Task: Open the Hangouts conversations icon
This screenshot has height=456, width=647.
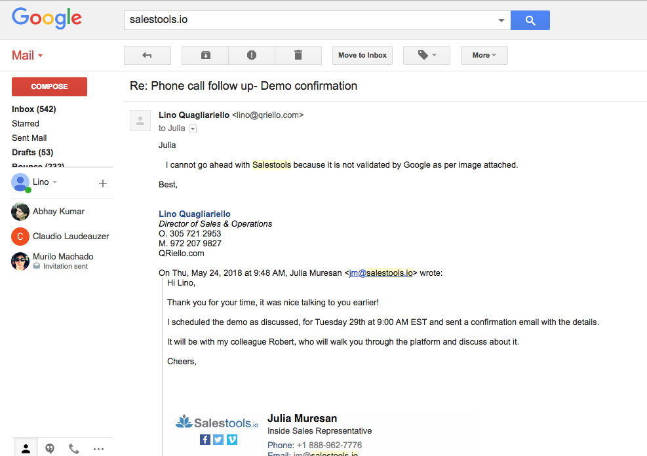Action: tap(50, 449)
